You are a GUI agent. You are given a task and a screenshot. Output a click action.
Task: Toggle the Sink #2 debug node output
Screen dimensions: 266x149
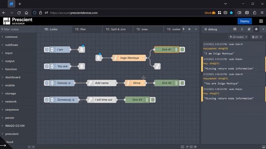coord(182,83)
